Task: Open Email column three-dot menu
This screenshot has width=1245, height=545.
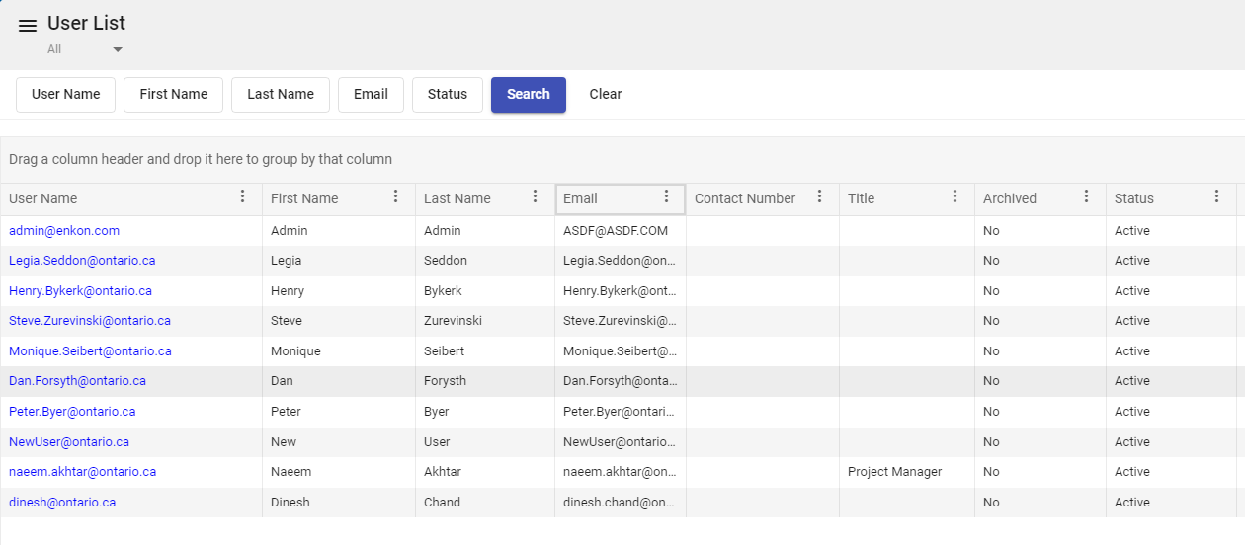Action: click(667, 197)
